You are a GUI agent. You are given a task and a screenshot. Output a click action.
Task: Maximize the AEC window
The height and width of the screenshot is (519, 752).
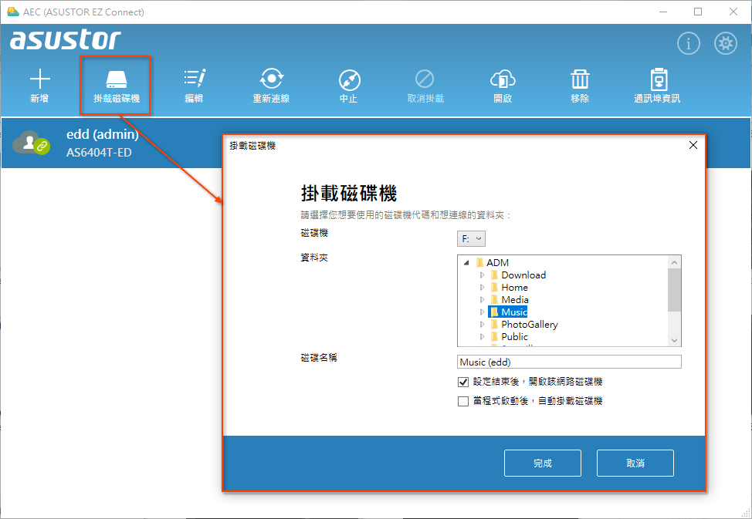(x=698, y=12)
